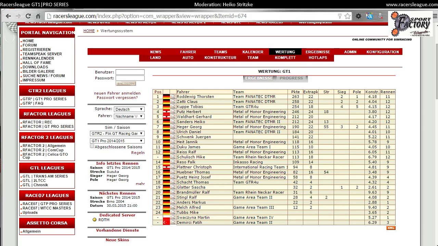438x246 pixels.
Task: Open driver details magnifier for Demirci Fatih
Action: (x=173, y=222)
